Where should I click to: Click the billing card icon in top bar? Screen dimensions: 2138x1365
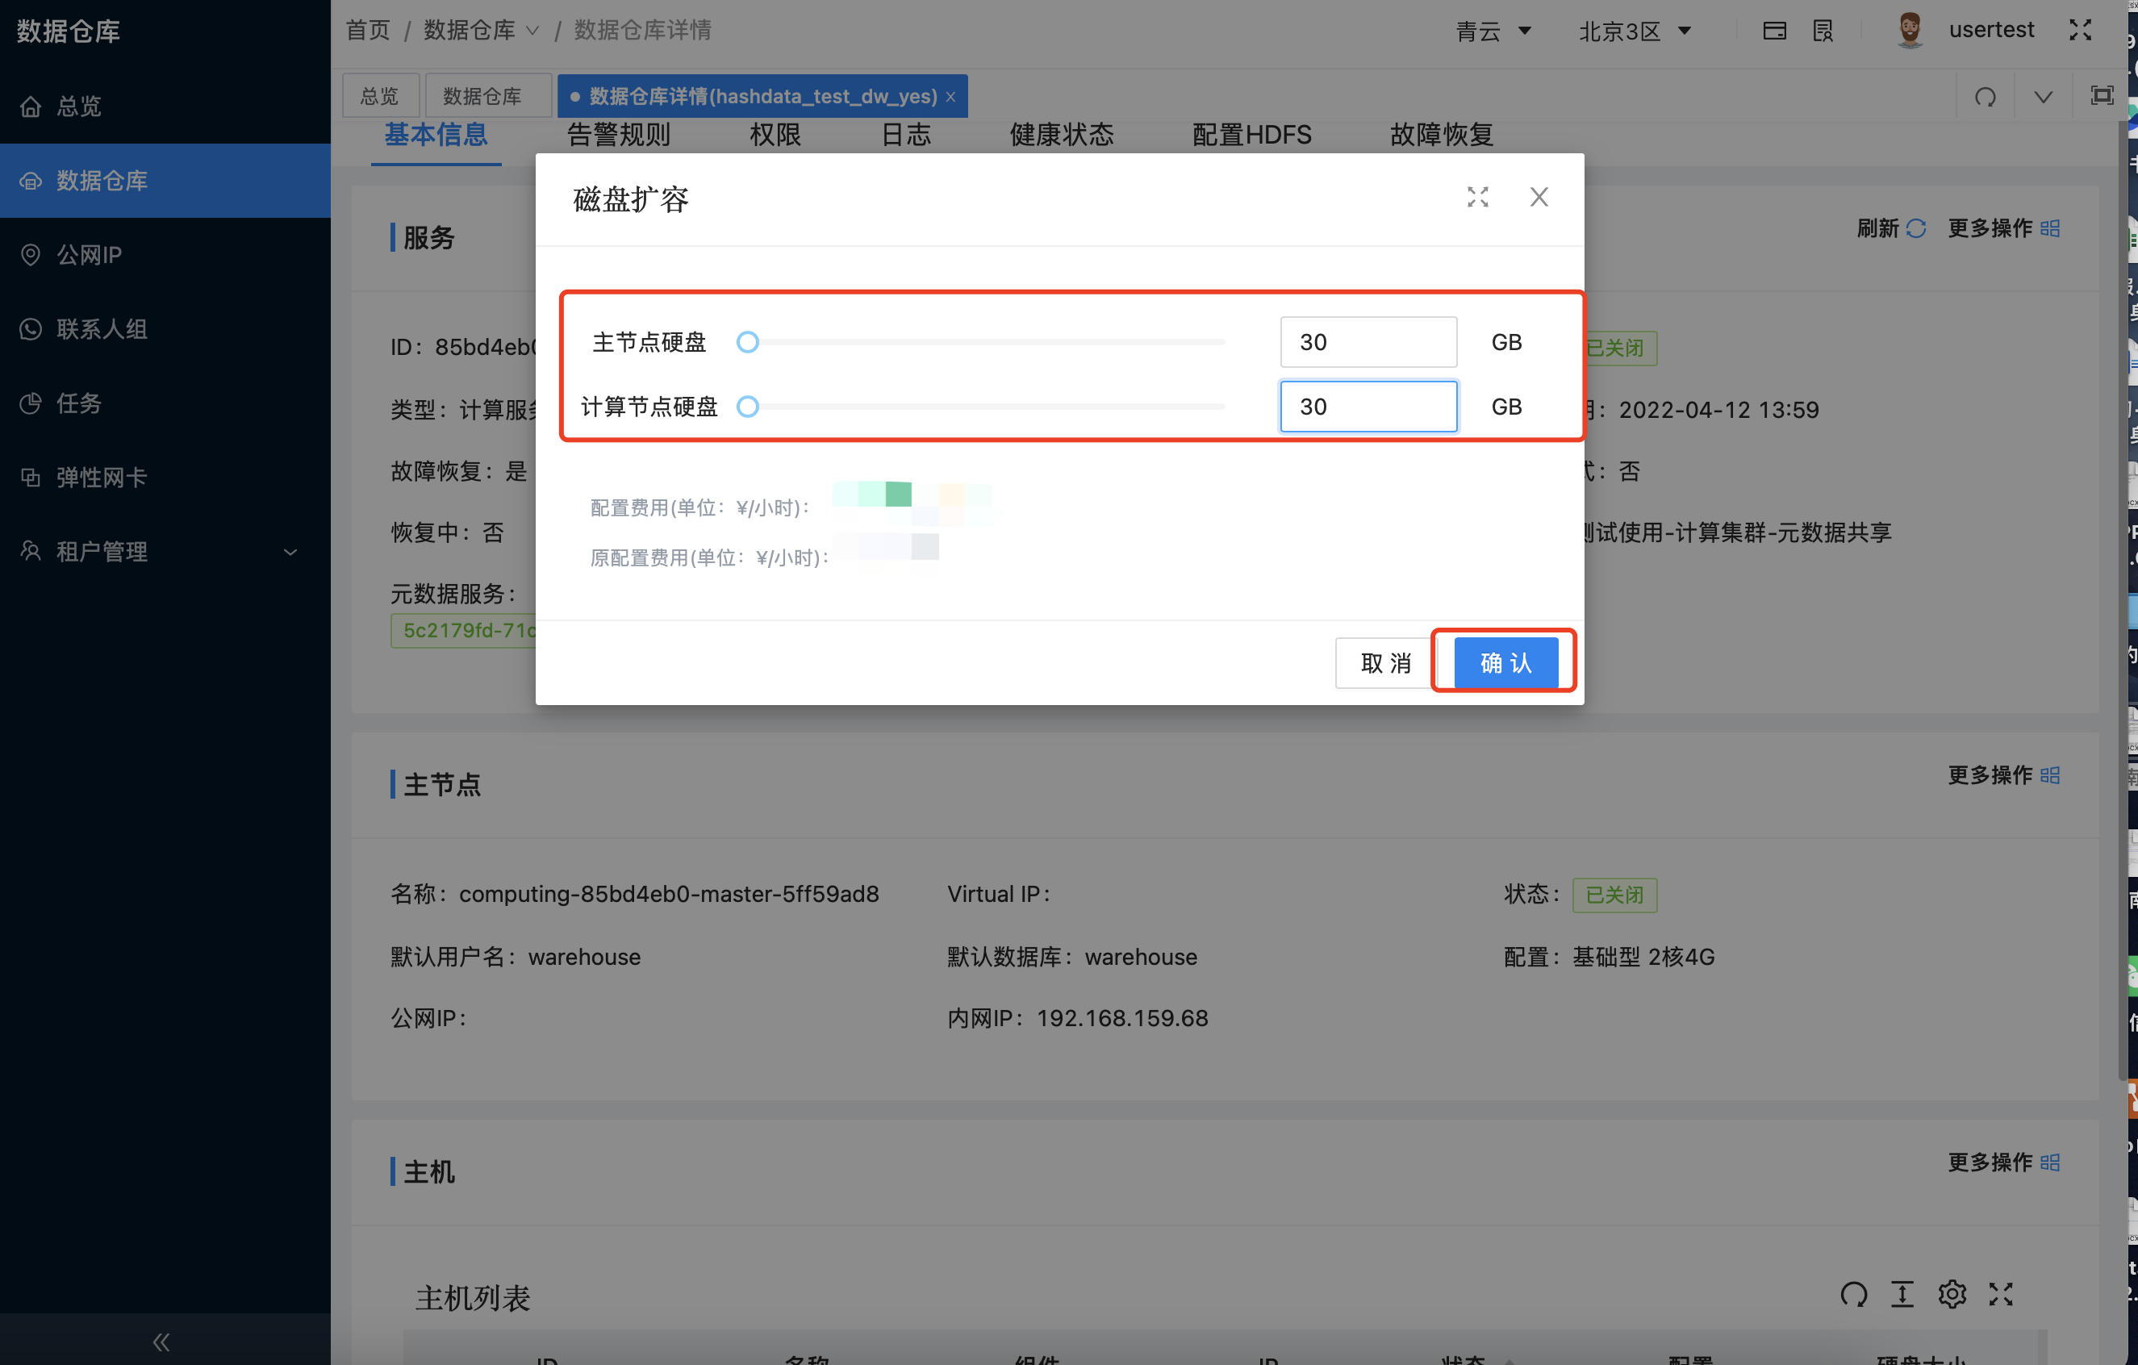pyautogui.click(x=1775, y=29)
